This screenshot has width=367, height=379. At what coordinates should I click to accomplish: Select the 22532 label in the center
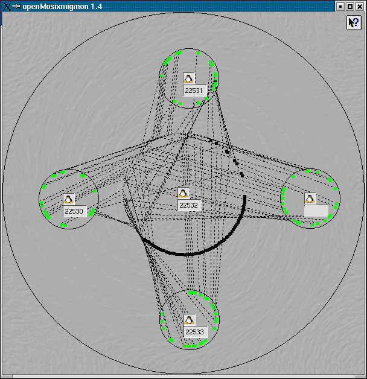190,205
